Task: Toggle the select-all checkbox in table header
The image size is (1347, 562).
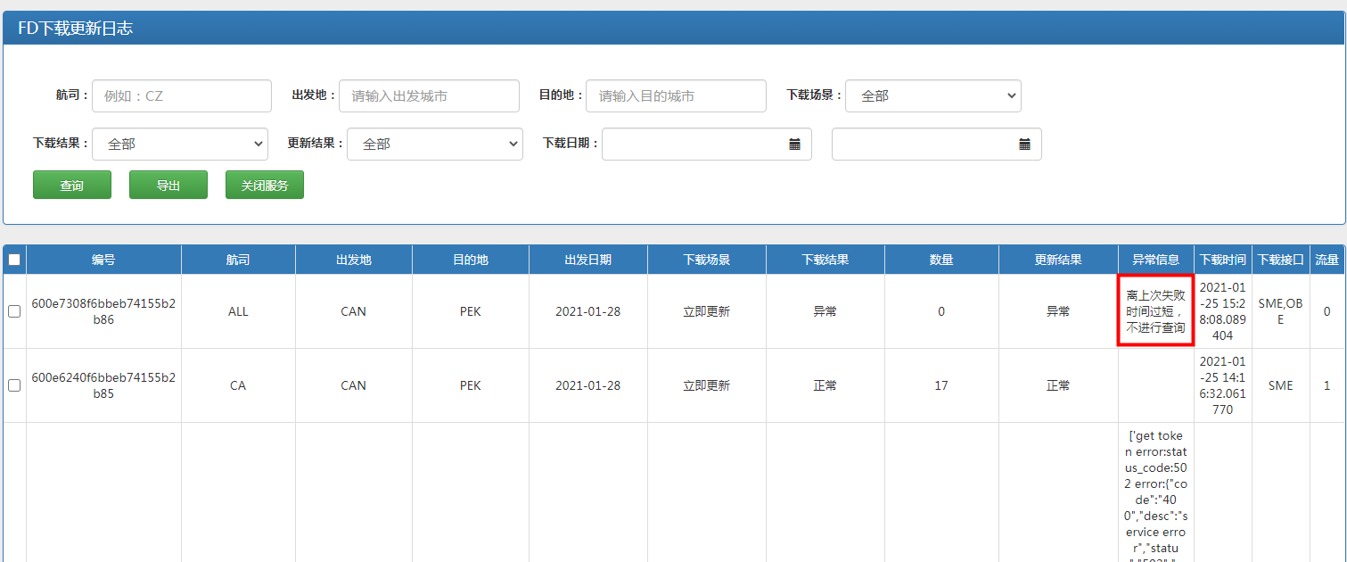Action: pos(14,260)
